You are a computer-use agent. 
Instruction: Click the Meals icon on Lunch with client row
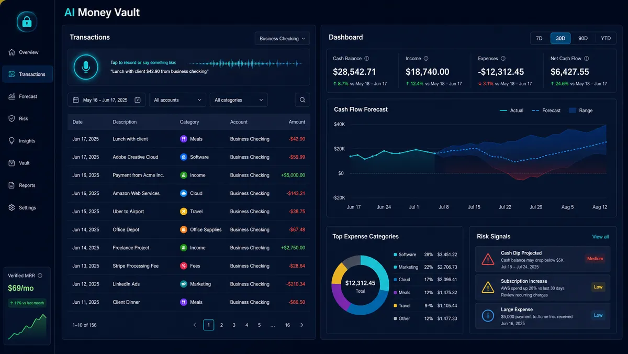click(184, 139)
